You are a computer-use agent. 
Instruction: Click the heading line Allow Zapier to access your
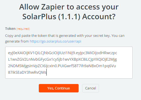(x=69, y=7)
